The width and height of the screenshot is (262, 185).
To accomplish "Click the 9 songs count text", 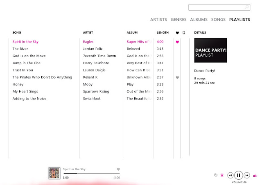I will pos(200,78).
